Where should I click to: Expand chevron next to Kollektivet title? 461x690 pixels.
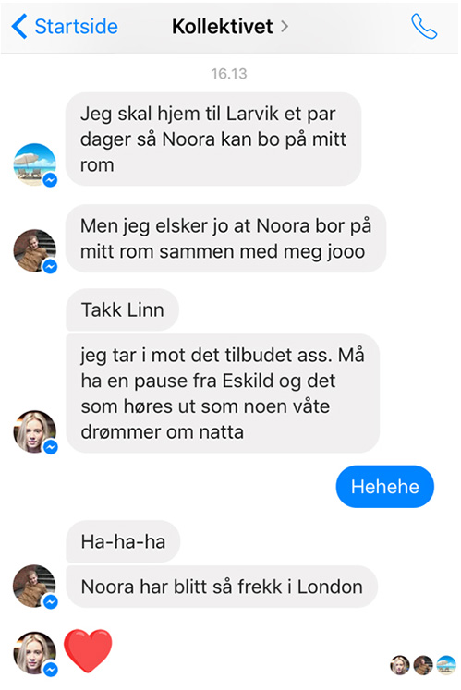[x=285, y=27]
